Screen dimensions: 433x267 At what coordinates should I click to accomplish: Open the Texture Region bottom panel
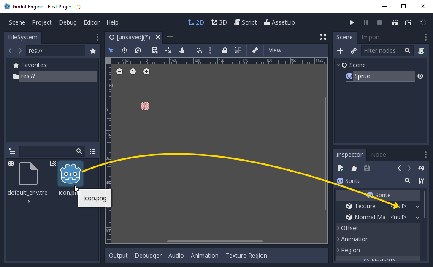[246, 256]
